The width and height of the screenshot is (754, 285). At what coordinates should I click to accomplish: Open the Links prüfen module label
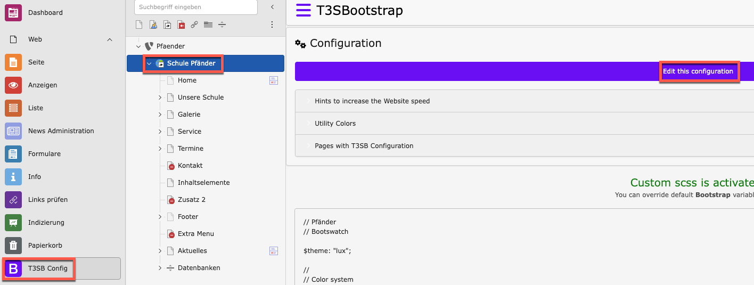pyautogui.click(x=48, y=200)
